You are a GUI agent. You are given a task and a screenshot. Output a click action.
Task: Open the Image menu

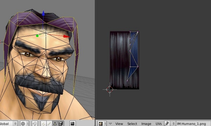coord(146,124)
